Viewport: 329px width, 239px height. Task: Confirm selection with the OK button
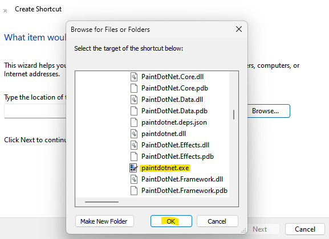pos(171,221)
